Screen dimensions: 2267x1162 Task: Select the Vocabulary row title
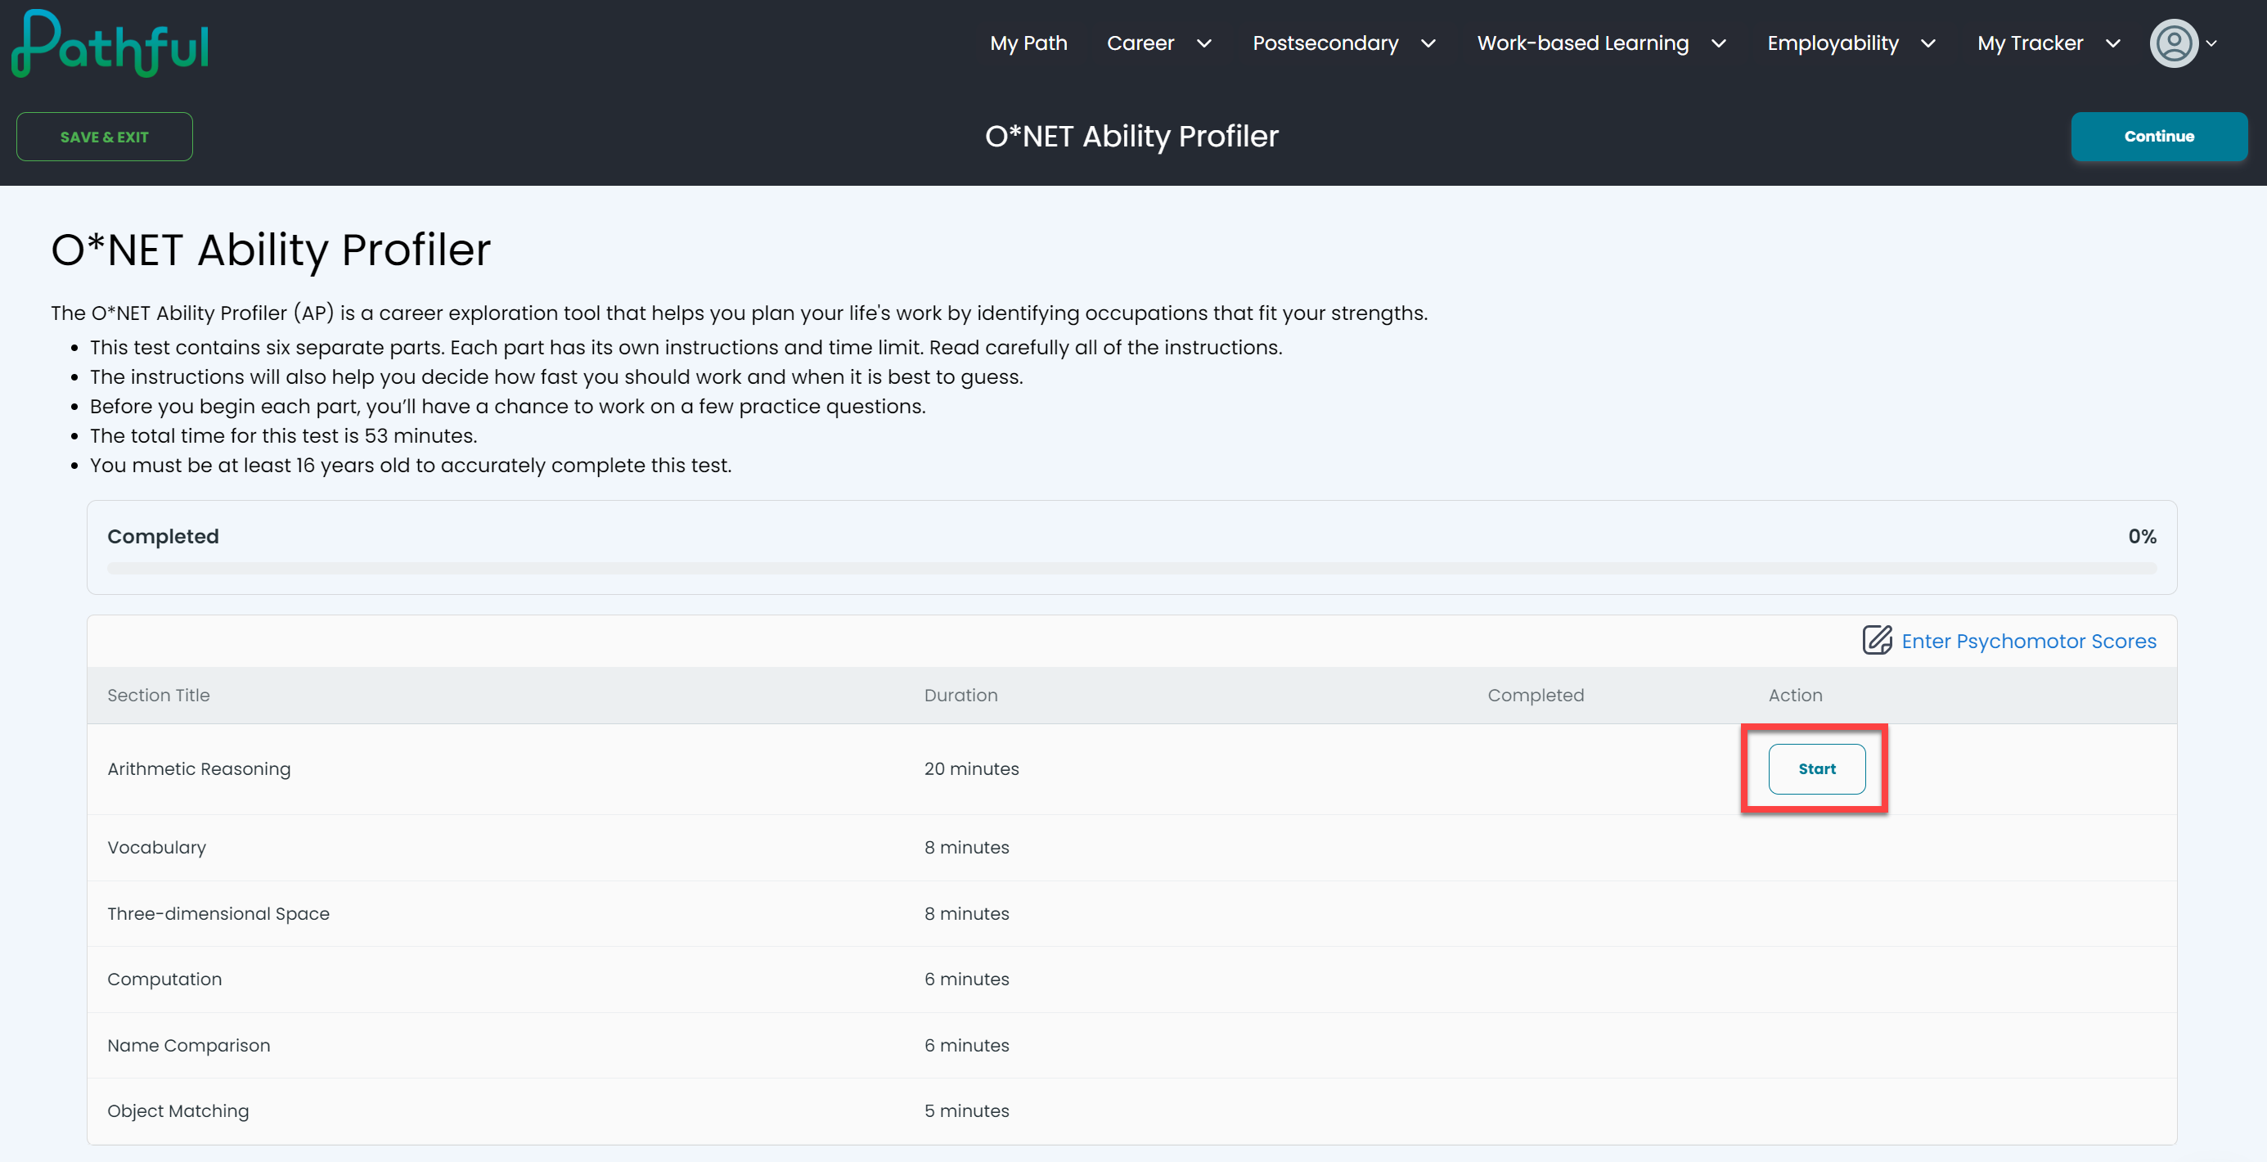[x=156, y=847]
